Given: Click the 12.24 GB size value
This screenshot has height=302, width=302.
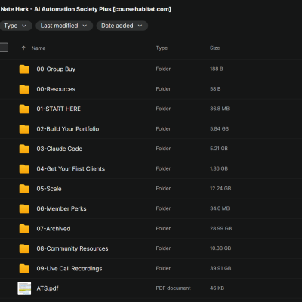Looking at the screenshot, I should 220,189.
